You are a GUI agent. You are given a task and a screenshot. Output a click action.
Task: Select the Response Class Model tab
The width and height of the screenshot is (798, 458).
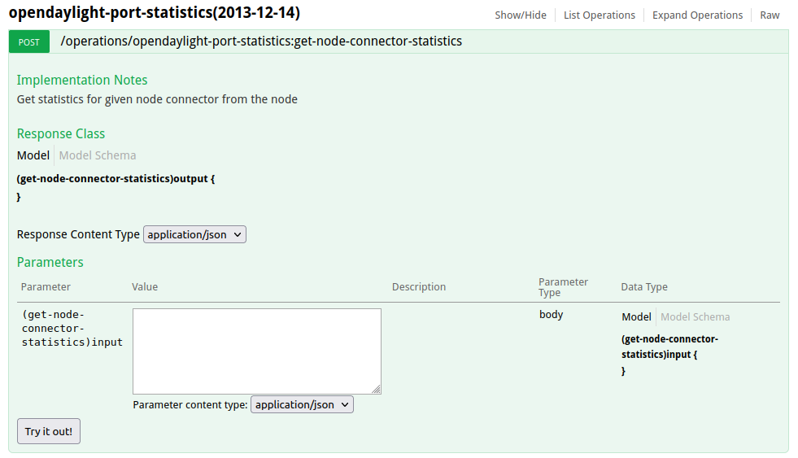[33, 155]
